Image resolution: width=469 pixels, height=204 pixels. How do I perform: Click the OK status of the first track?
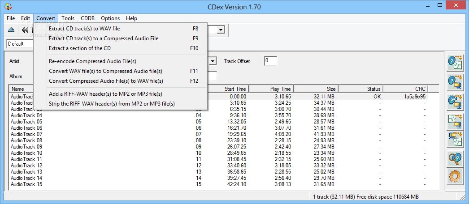pos(377,96)
